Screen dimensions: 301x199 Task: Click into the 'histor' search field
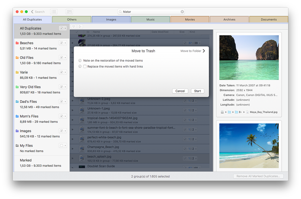pos(151,12)
